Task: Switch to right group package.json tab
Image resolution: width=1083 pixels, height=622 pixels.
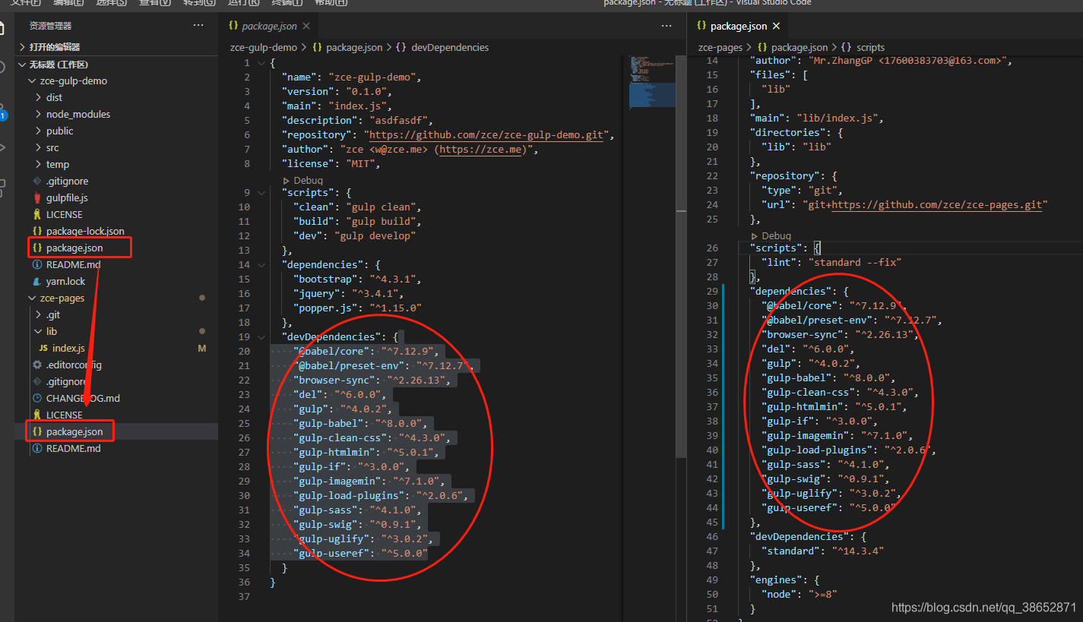Action: (738, 26)
